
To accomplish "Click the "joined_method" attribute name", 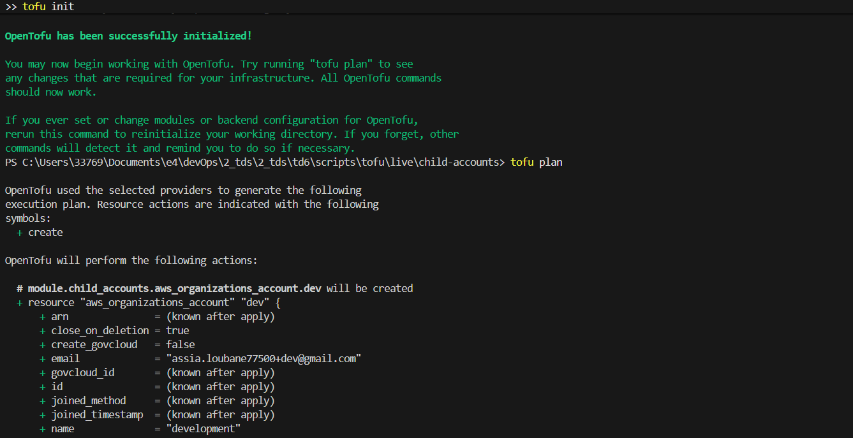I will click(x=89, y=400).
